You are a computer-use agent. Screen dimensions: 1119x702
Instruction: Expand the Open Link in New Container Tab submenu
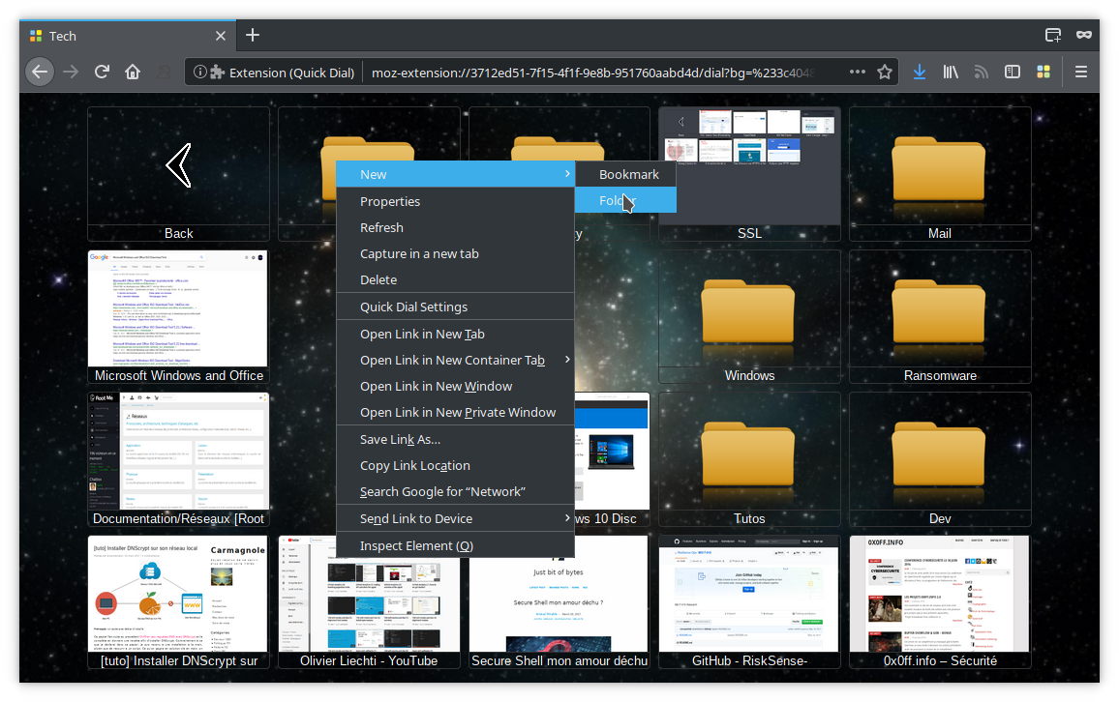pyautogui.click(x=453, y=360)
